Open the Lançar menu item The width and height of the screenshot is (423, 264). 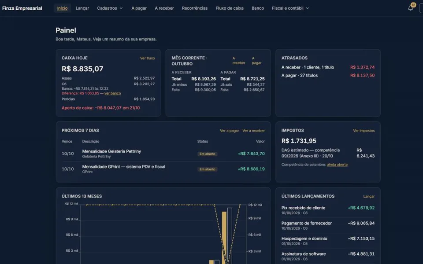pyautogui.click(x=82, y=8)
